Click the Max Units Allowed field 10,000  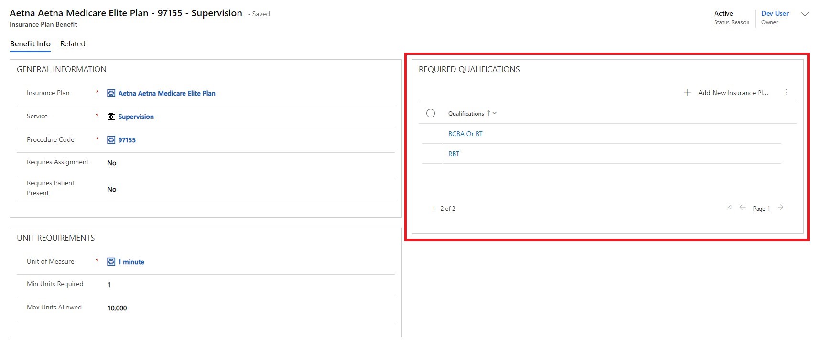click(x=250, y=308)
